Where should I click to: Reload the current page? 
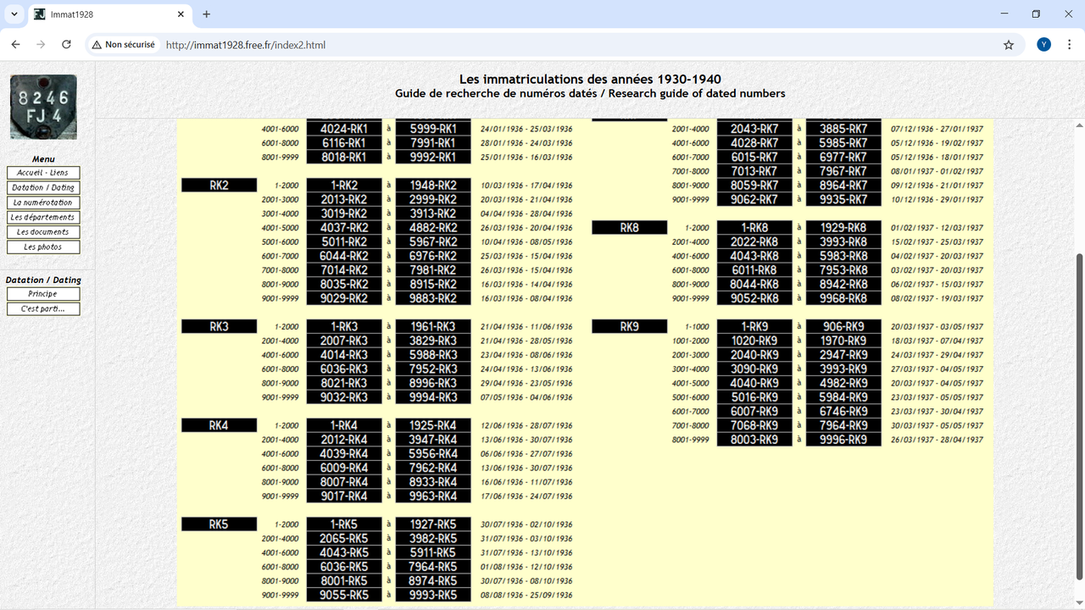coord(66,45)
